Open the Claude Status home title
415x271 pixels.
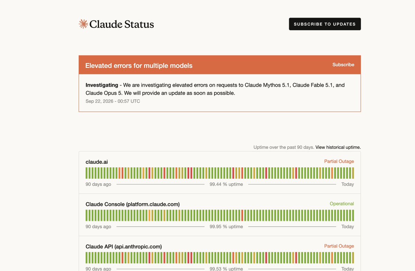click(121, 24)
